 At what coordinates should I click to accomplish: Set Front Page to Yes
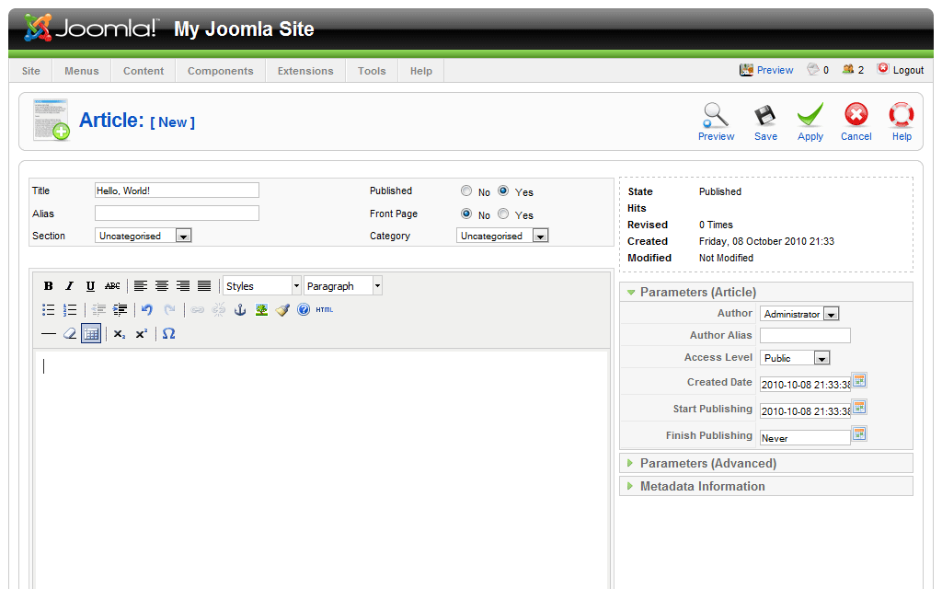tap(503, 214)
